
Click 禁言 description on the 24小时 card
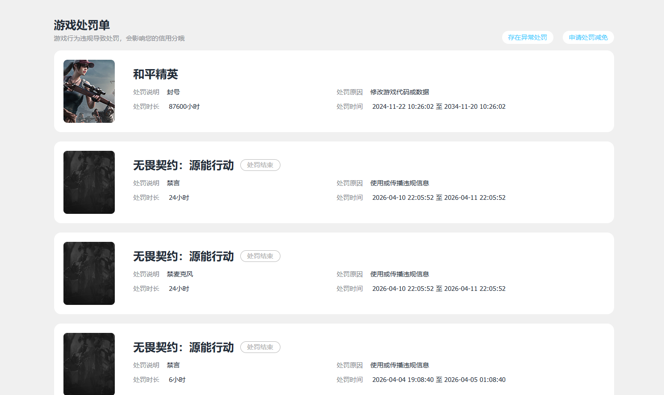pos(173,183)
